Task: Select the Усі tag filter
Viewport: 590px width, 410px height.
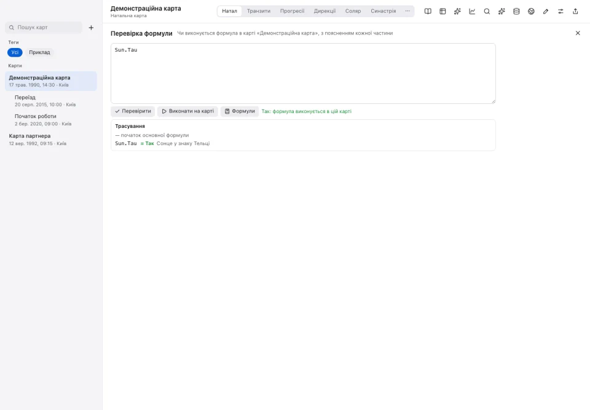Action: coord(15,52)
